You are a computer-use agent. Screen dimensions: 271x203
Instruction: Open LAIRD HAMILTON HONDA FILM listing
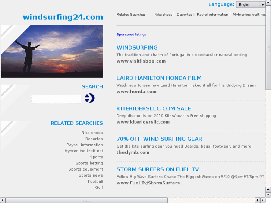click(x=159, y=78)
